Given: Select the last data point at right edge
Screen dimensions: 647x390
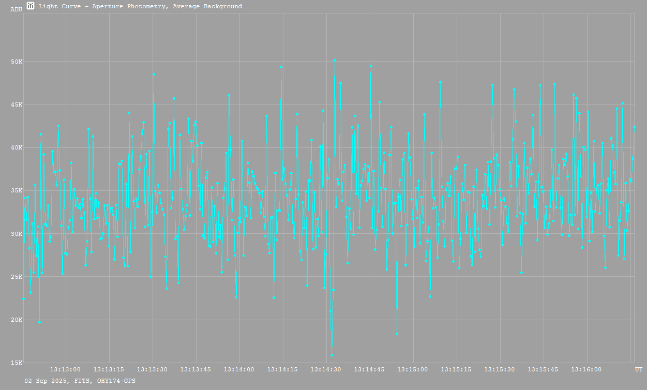Looking at the screenshot, I should coord(635,127).
